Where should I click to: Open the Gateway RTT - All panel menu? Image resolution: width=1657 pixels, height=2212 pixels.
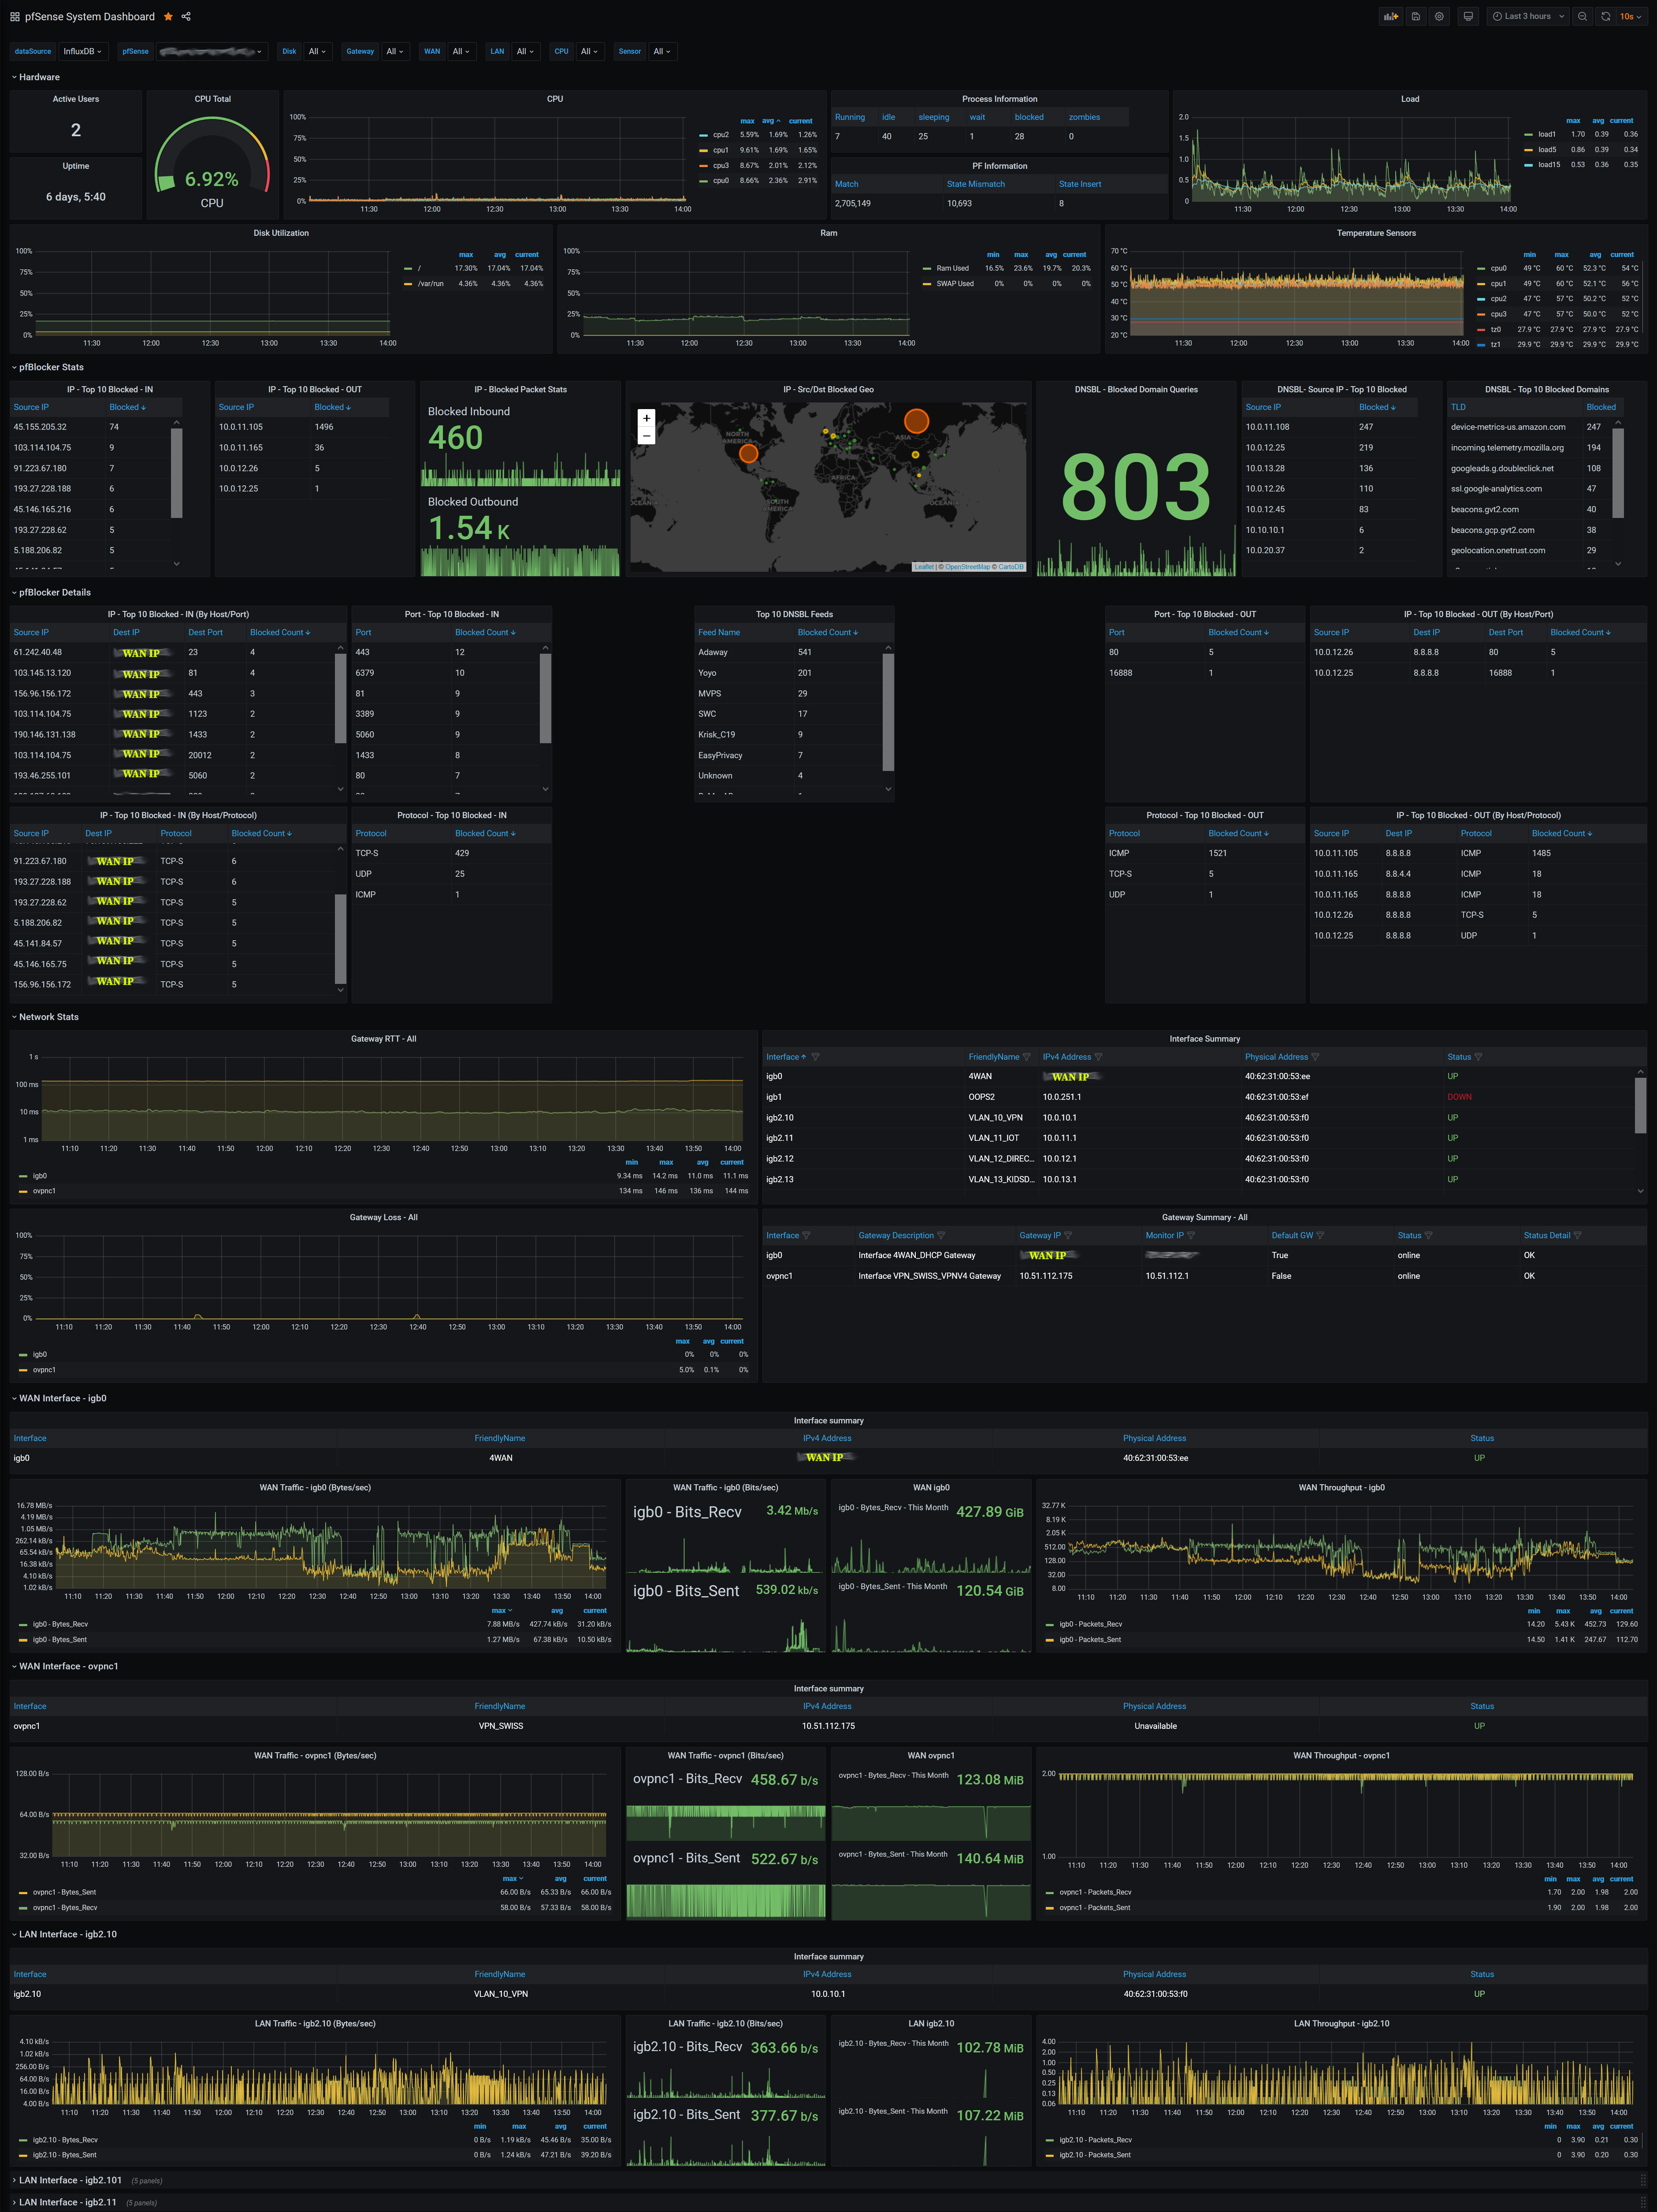pyautogui.click(x=383, y=1039)
